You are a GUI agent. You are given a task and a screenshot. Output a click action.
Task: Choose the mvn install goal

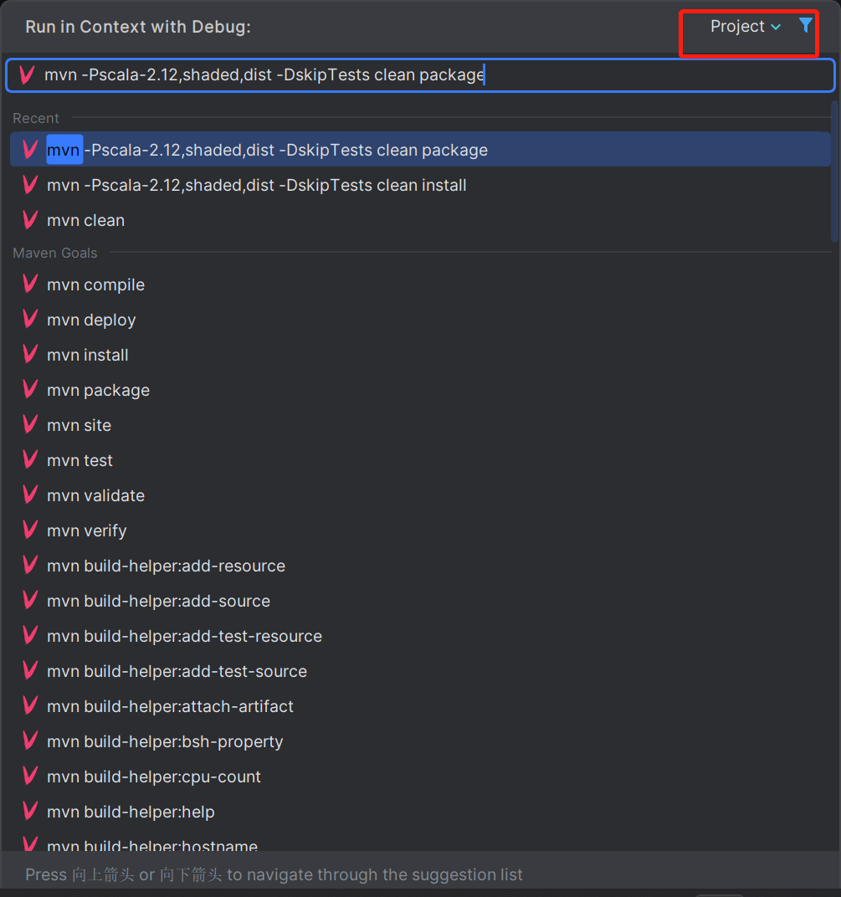pos(88,355)
